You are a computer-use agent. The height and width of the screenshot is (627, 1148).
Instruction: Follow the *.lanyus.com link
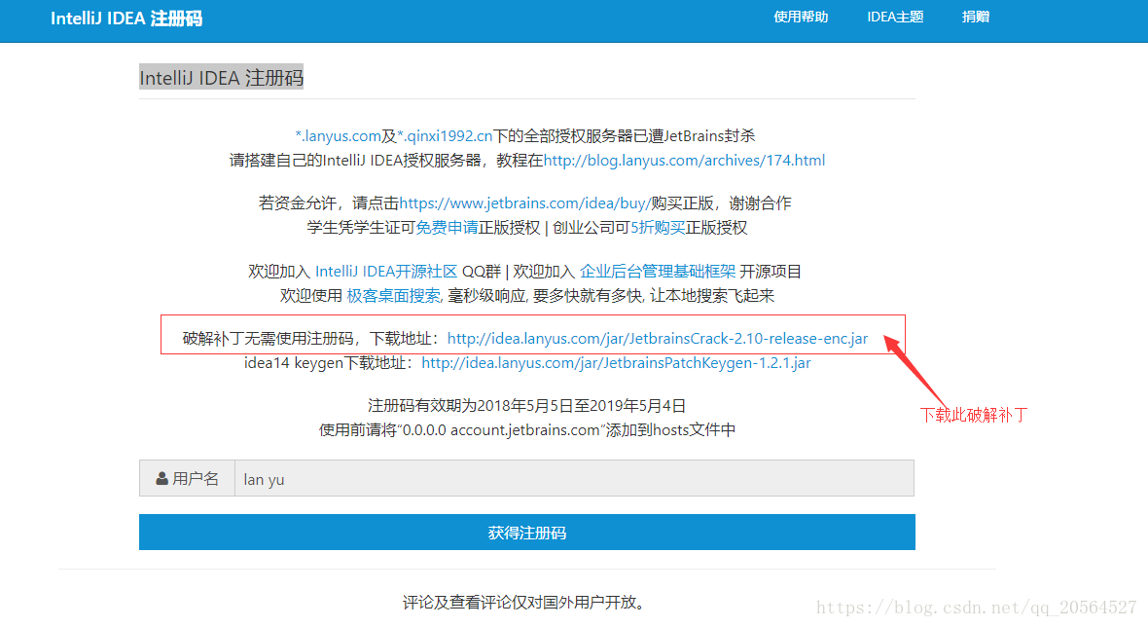[338, 135]
